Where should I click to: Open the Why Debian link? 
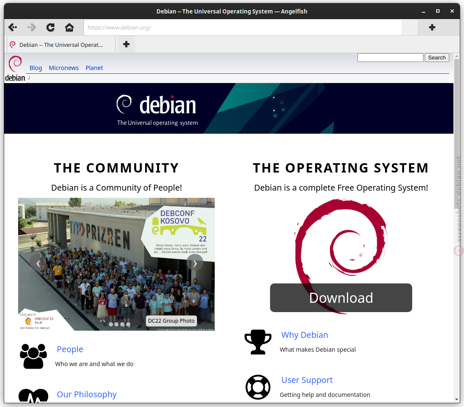(x=305, y=335)
